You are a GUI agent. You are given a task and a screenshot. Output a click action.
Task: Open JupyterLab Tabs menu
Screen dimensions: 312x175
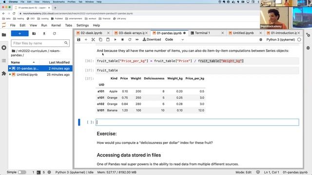68,25
